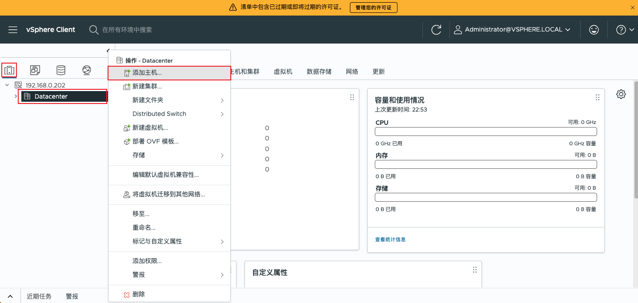Click the 新建虚拟机 icon in context menu
This screenshot has height=303, width=638.
click(127, 128)
